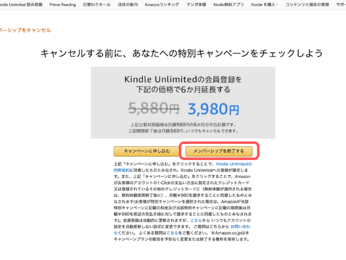Open the 日替わりセール menu item

tap(97, 5)
